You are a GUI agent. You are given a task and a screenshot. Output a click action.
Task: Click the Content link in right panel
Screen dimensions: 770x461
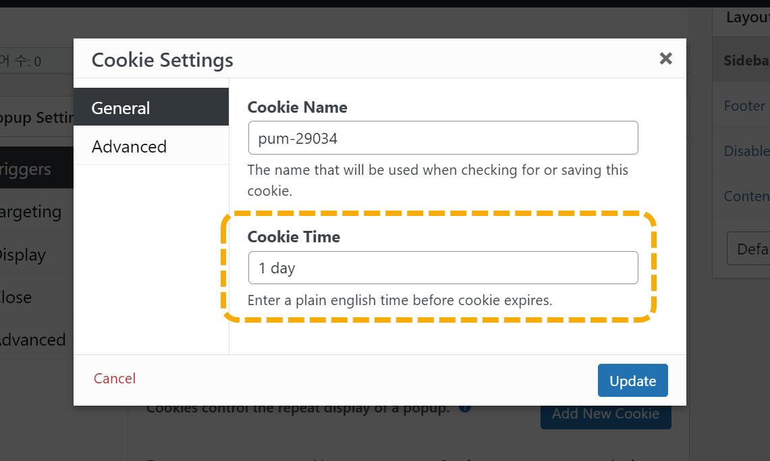746,196
